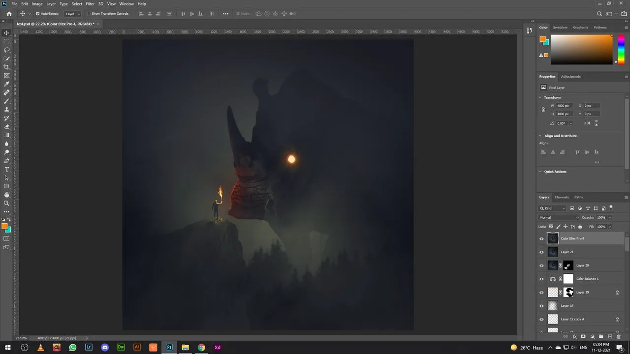This screenshot has width=630, height=354.
Task: Toggle visibility of Layer 12 copy 4
Action: [x=542, y=319]
